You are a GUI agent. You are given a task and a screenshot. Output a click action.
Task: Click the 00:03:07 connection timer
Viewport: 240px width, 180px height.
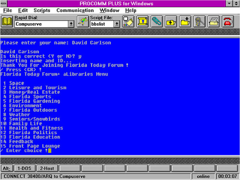pyautogui.click(x=228, y=176)
